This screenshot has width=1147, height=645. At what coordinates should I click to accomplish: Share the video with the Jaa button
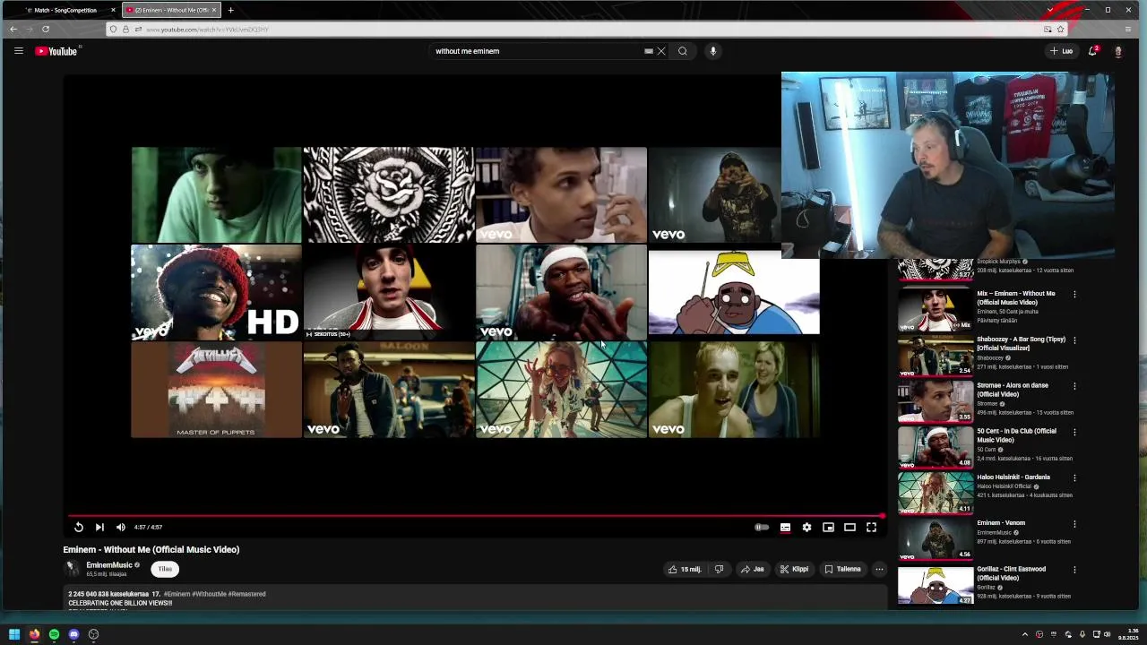(753, 569)
